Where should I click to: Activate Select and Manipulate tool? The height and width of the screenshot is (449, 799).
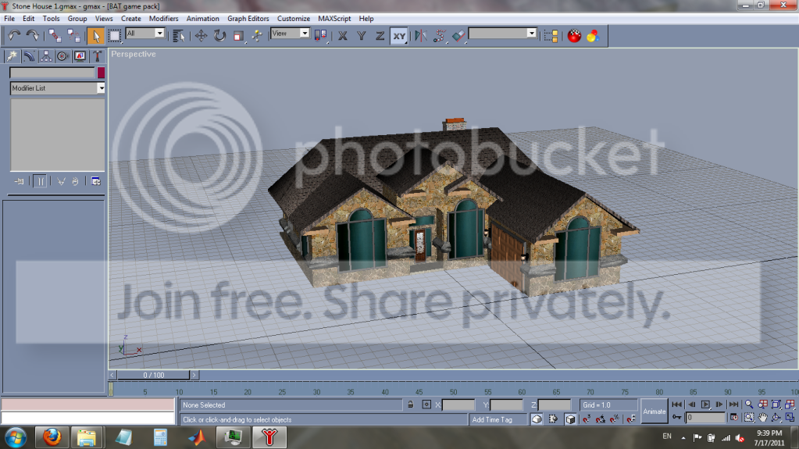[257, 36]
